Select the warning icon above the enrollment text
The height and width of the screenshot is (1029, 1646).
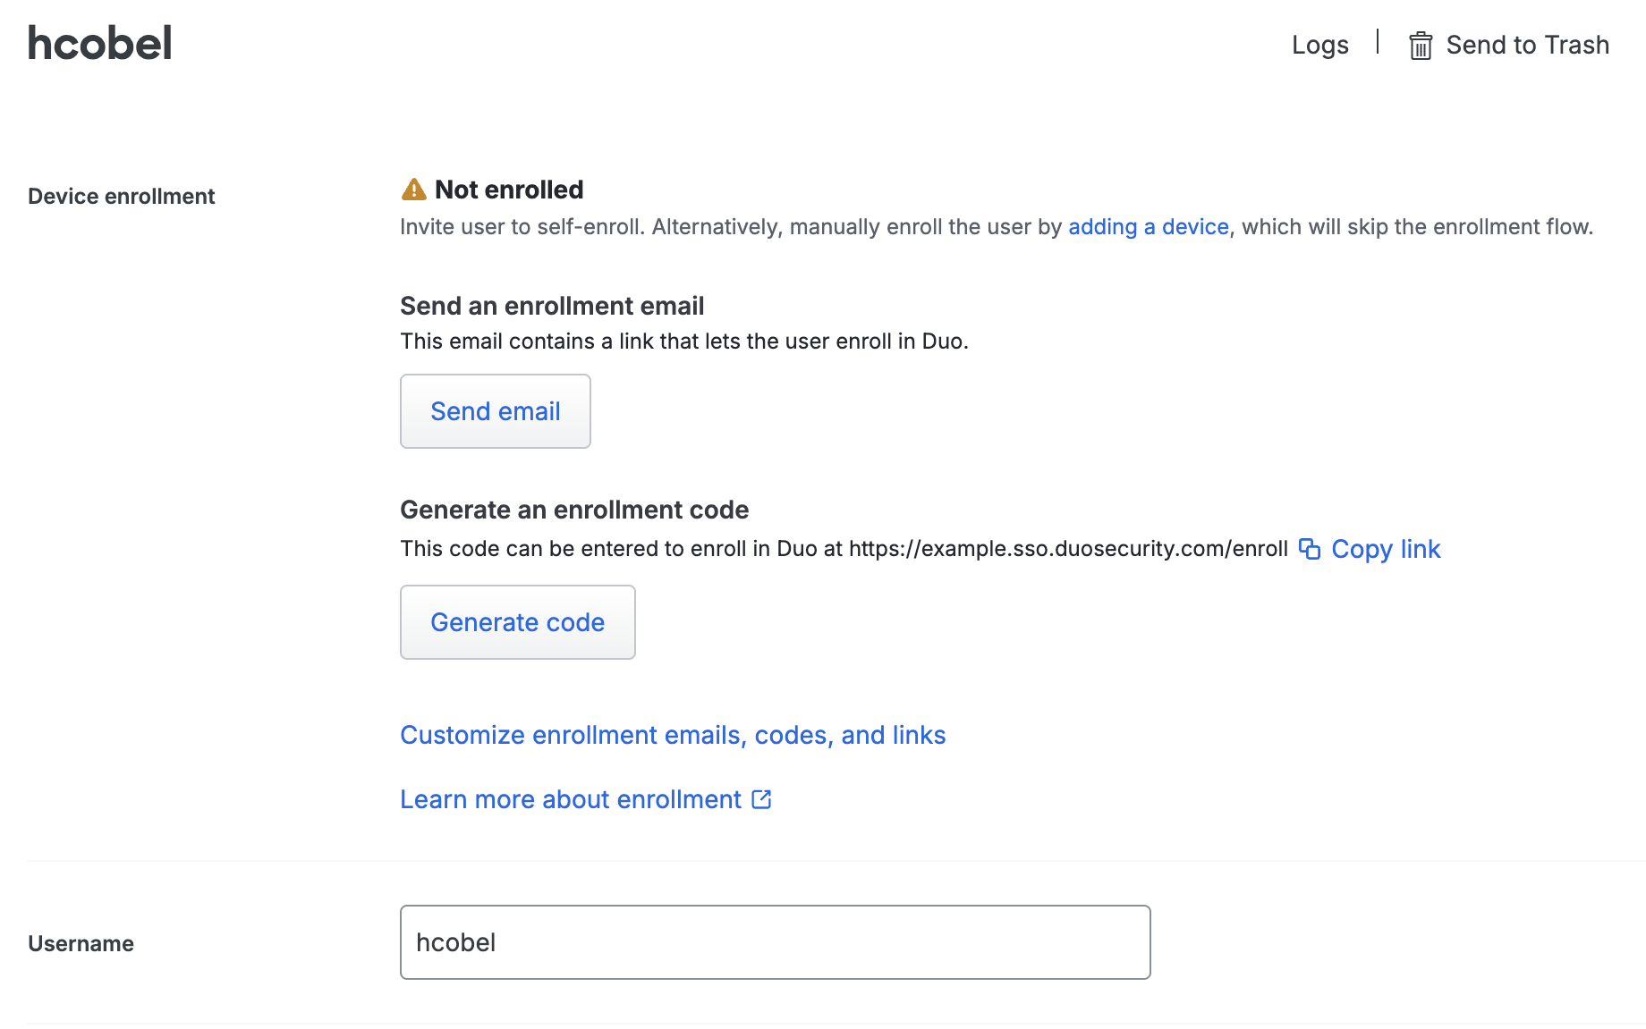[x=412, y=189]
